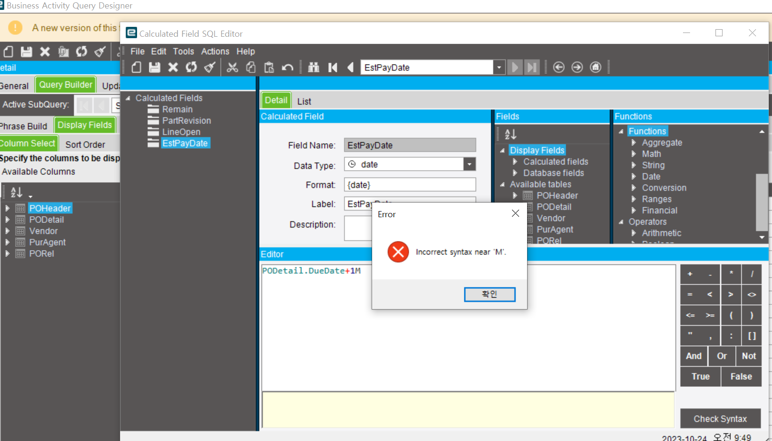Click the Undo arrow icon
772x441 pixels.
(x=287, y=67)
